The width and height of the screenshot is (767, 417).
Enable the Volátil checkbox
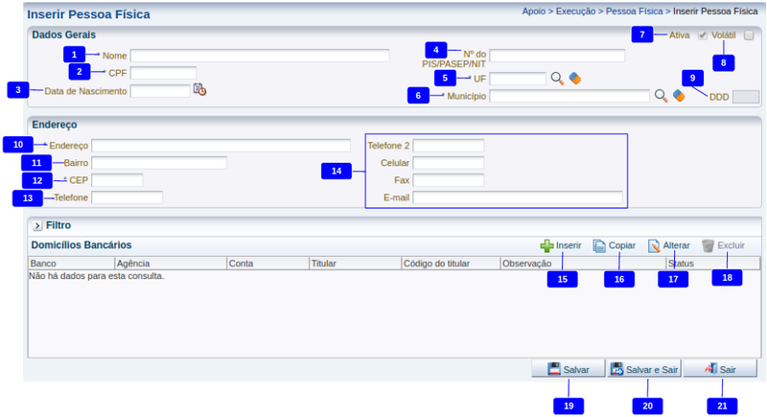(x=749, y=35)
